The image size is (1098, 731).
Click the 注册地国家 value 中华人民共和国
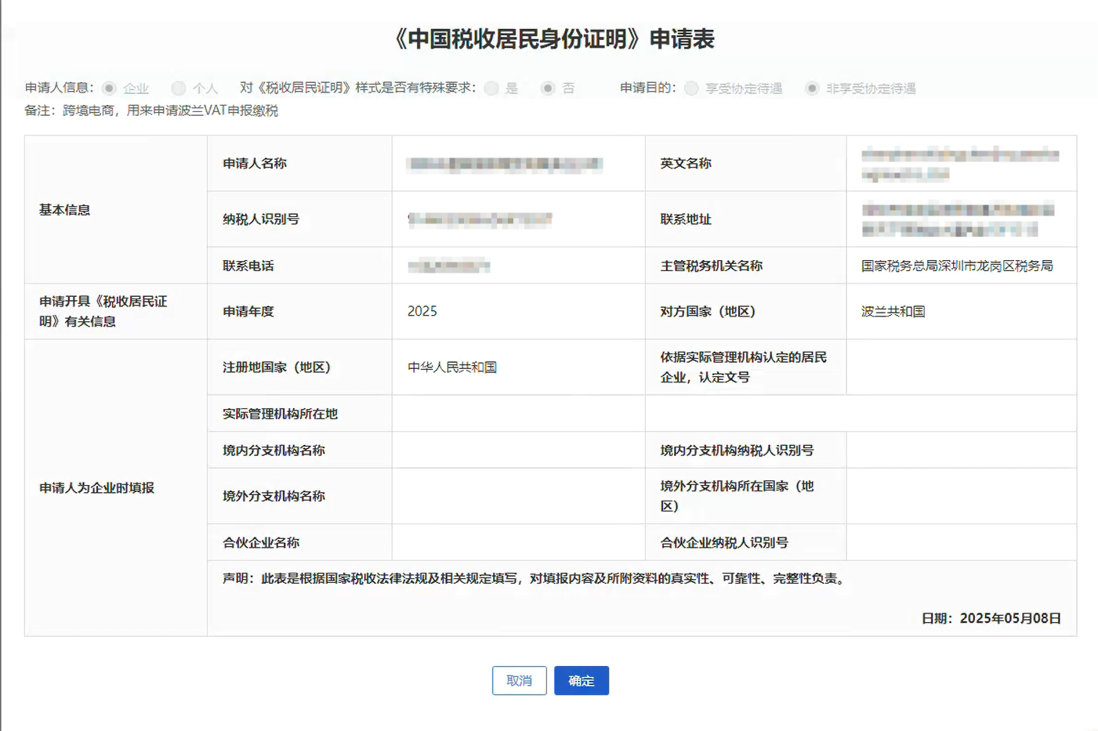tap(452, 367)
